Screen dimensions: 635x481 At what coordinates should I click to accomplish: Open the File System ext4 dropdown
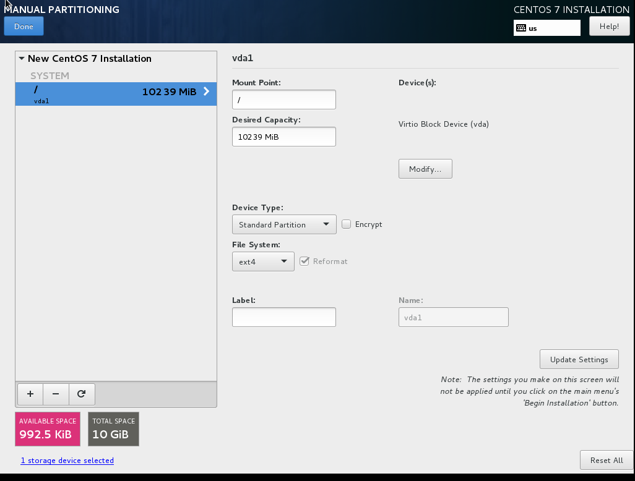click(x=263, y=262)
